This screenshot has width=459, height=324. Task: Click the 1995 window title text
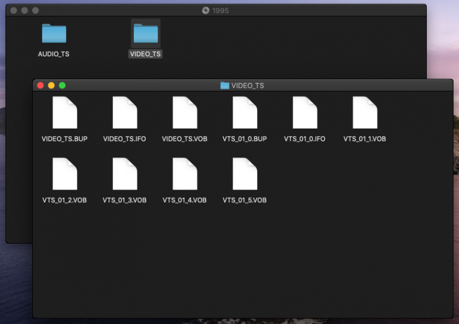click(x=220, y=11)
